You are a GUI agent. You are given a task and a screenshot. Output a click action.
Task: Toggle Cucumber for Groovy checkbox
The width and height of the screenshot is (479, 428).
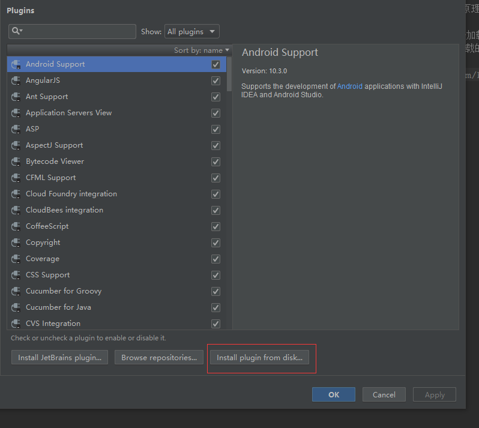point(215,291)
